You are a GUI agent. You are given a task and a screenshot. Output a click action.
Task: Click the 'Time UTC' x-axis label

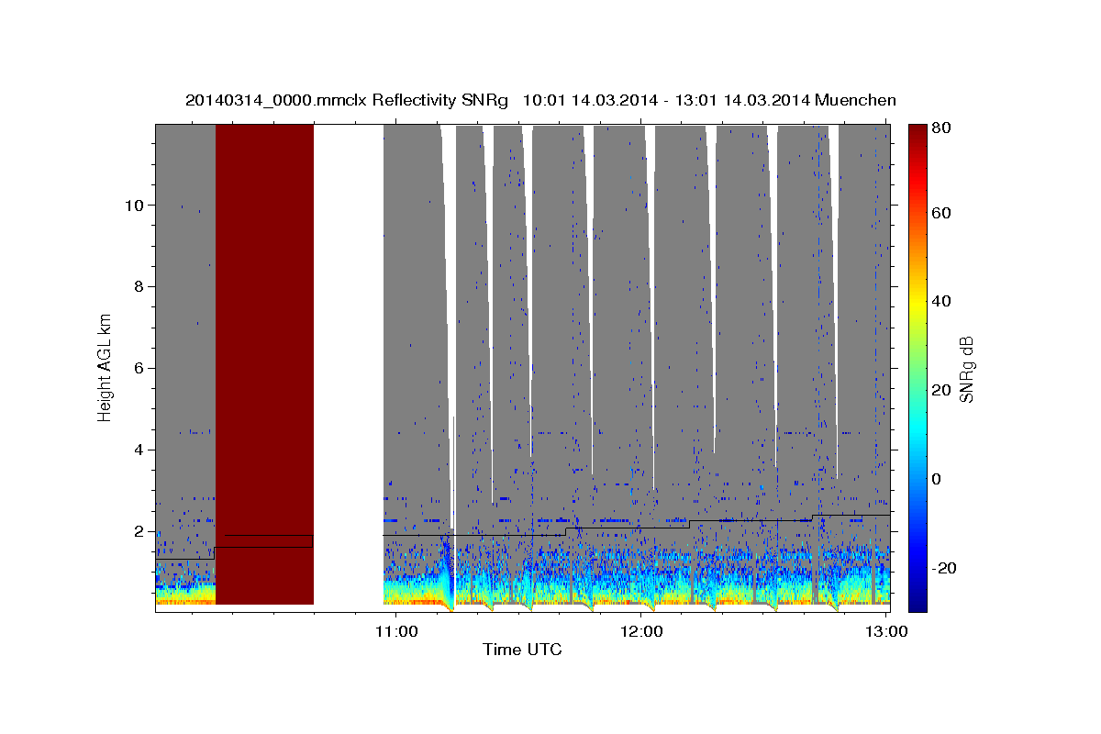(x=522, y=650)
